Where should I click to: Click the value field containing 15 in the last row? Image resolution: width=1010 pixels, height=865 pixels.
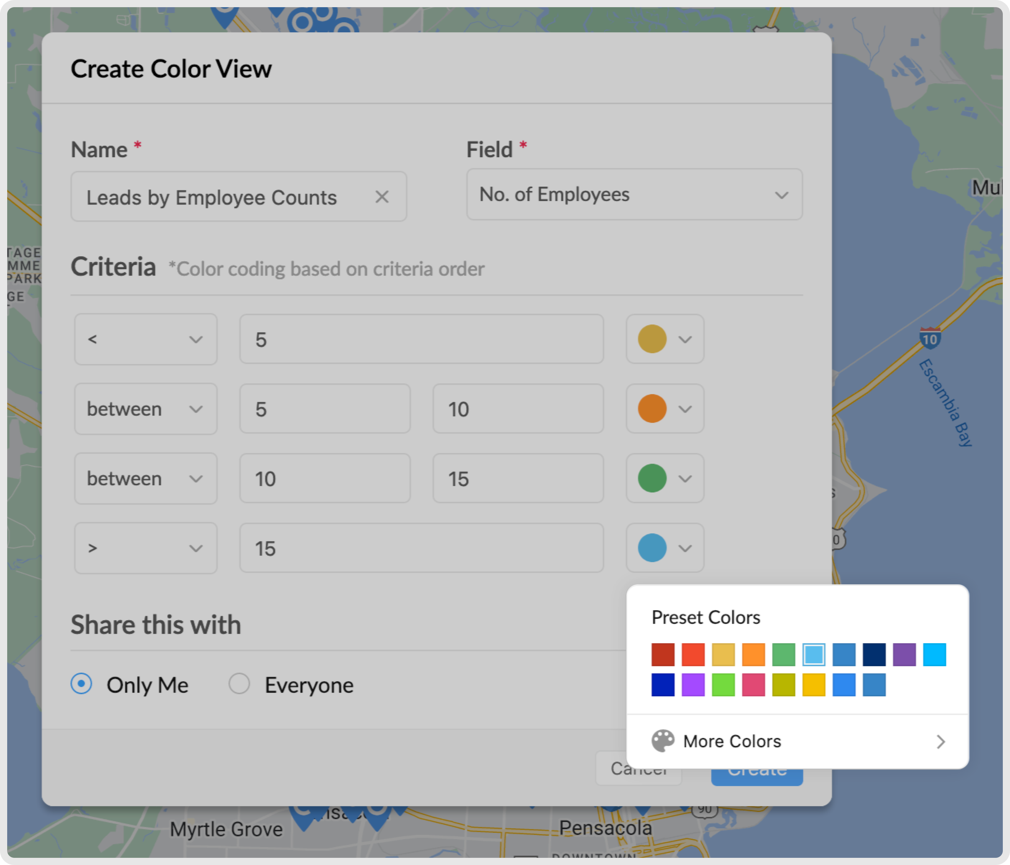pyautogui.click(x=421, y=547)
